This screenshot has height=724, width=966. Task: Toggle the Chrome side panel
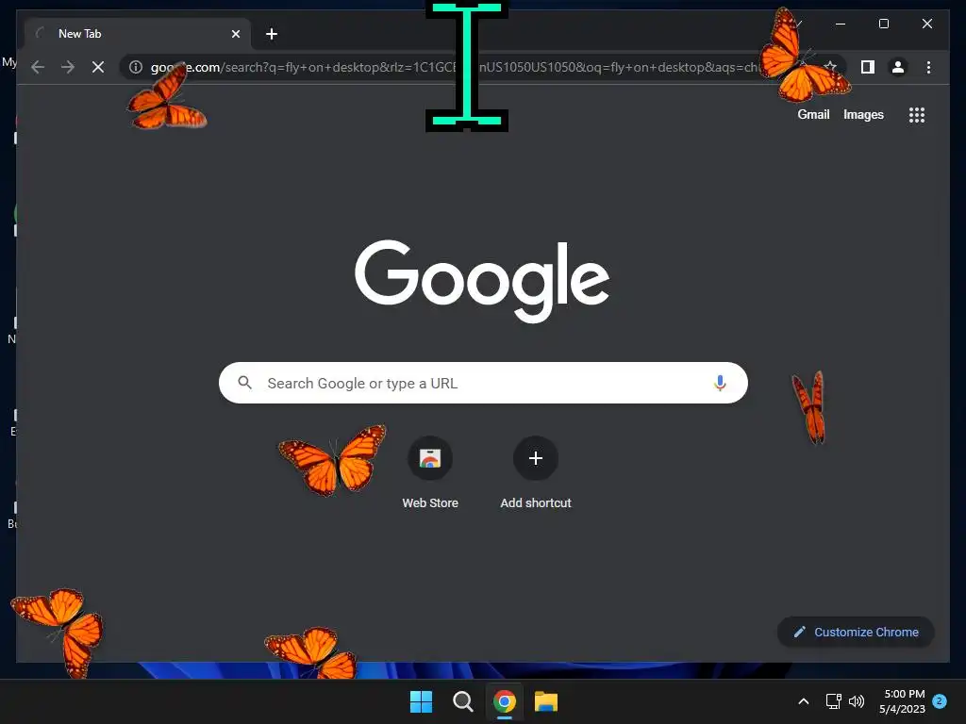pos(868,67)
